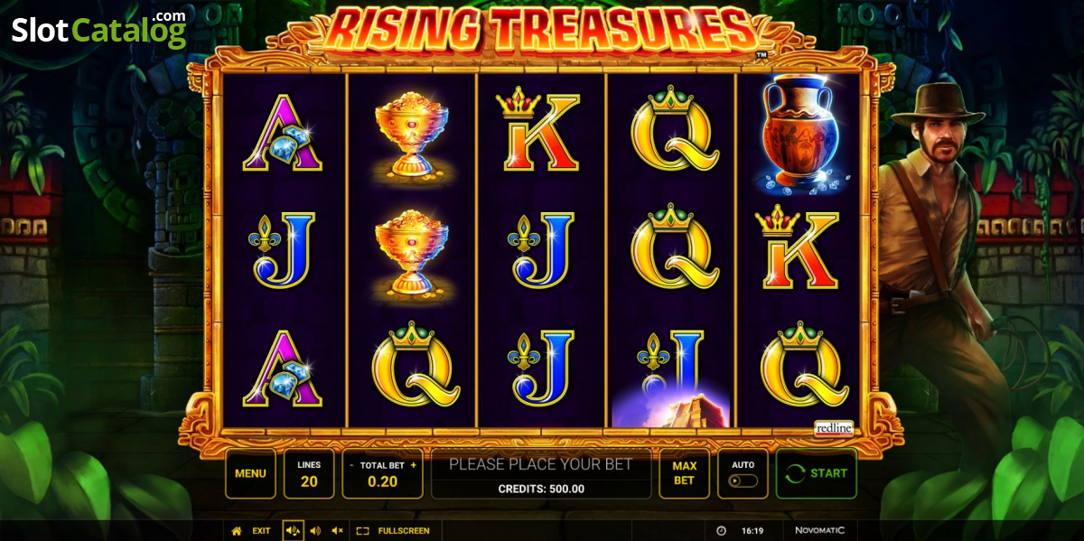Click the SlotCatalog.com logo

[x=98, y=30]
